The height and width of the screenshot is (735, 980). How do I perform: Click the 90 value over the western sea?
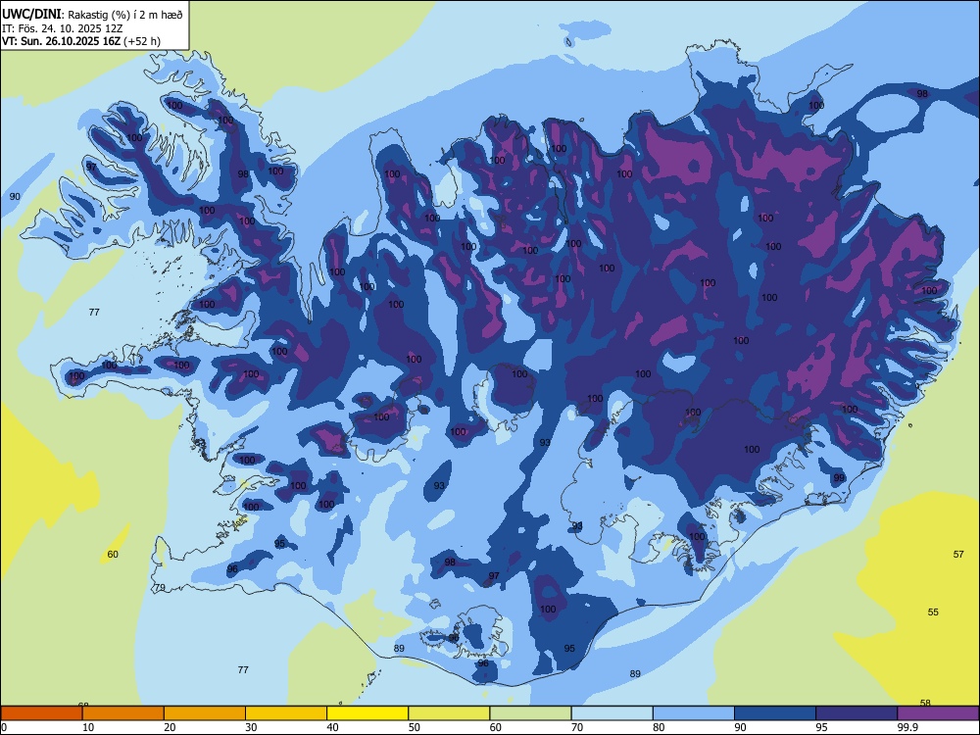[15, 196]
